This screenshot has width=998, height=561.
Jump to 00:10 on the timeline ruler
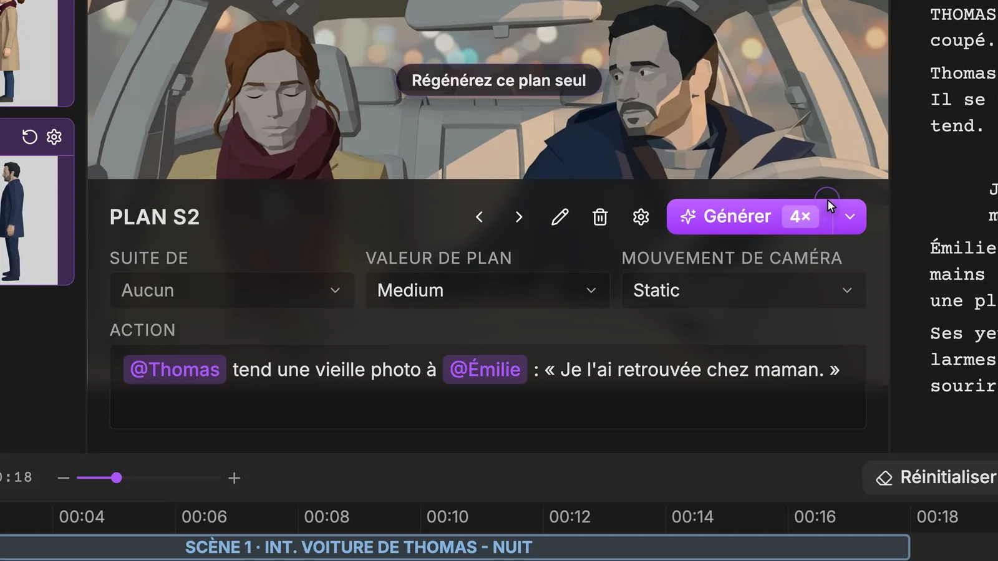click(x=447, y=517)
